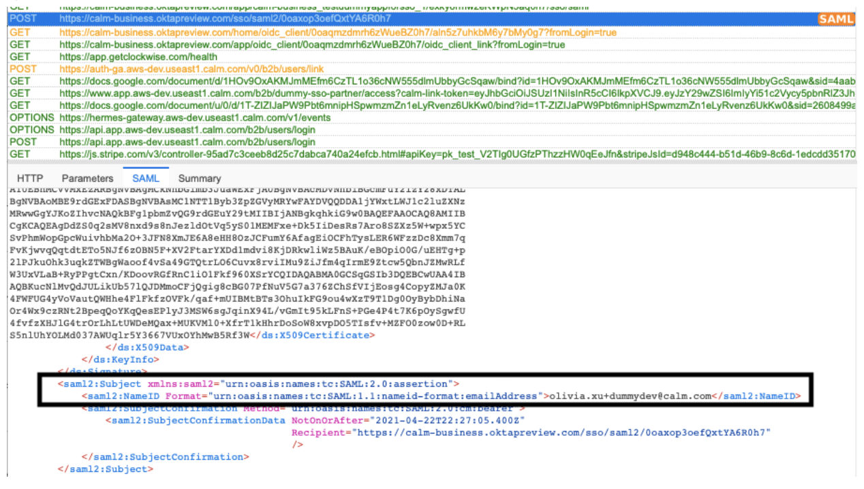Select the POST api.app b2b/users/login request
Screen dimensions: 864x489
coord(187,142)
